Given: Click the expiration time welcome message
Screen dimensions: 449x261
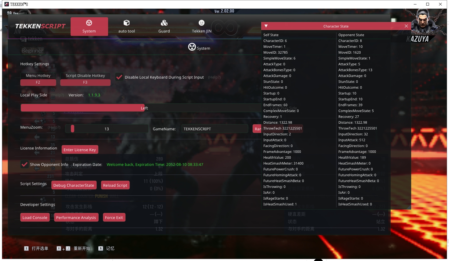Looking at the screenshot, I should pos(155,164).
